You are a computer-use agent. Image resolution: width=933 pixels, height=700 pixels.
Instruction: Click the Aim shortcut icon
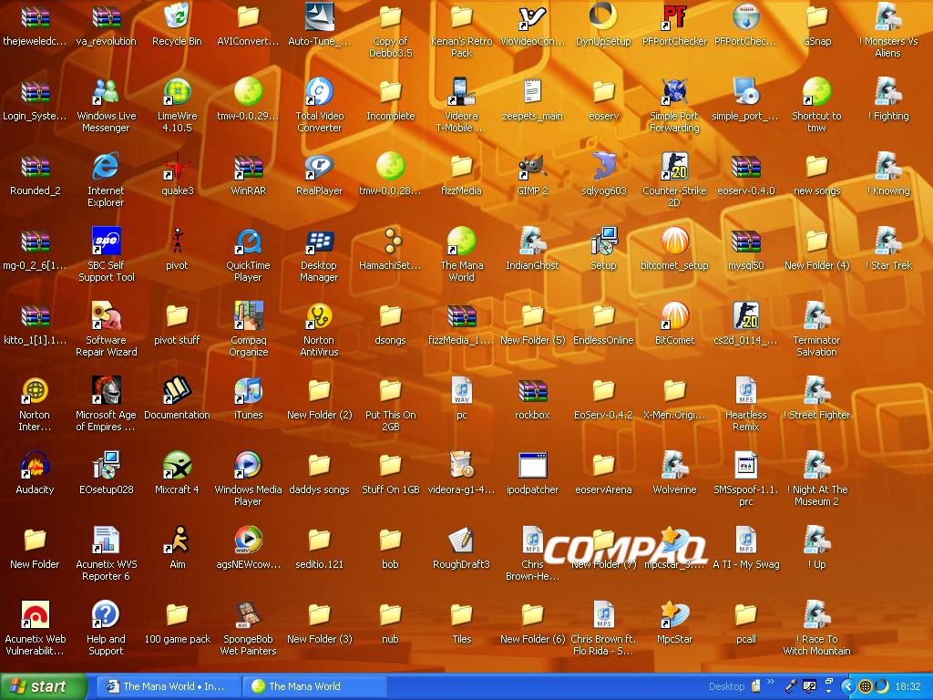177,540
